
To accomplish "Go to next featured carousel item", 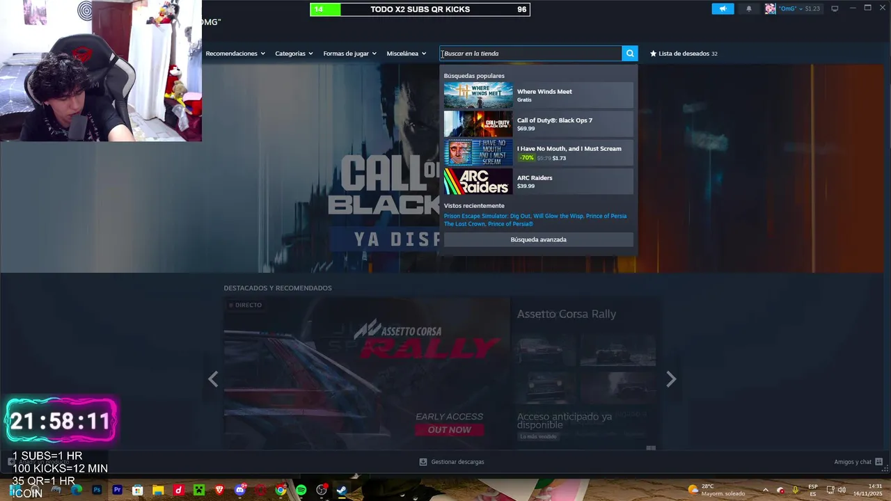I will click(671, 379).
